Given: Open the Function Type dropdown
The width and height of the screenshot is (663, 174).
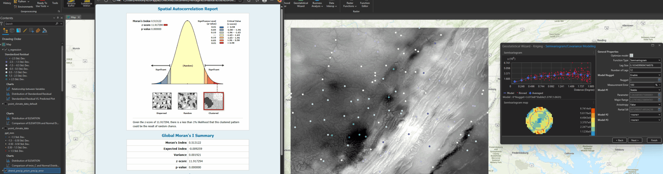Looking at the screenshot, I should (645, 60).
